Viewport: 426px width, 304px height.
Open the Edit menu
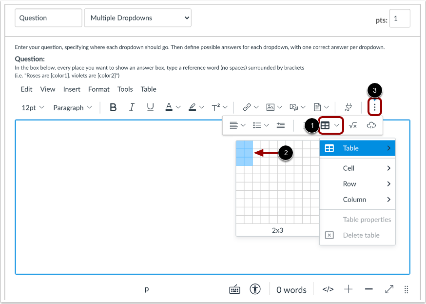point(26,89)
